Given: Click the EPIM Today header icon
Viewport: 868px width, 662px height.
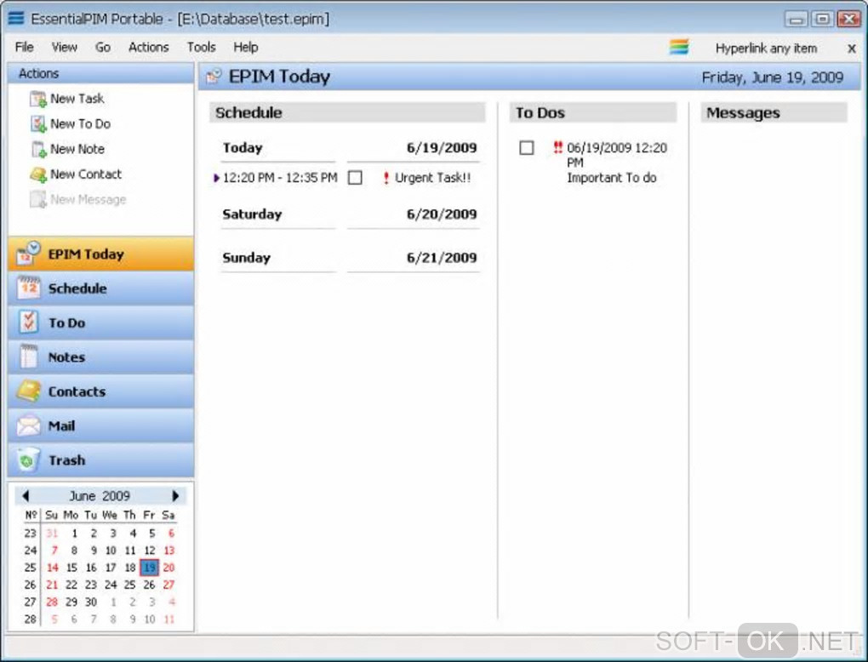Looking at the screenshot, I should [214, 77].
